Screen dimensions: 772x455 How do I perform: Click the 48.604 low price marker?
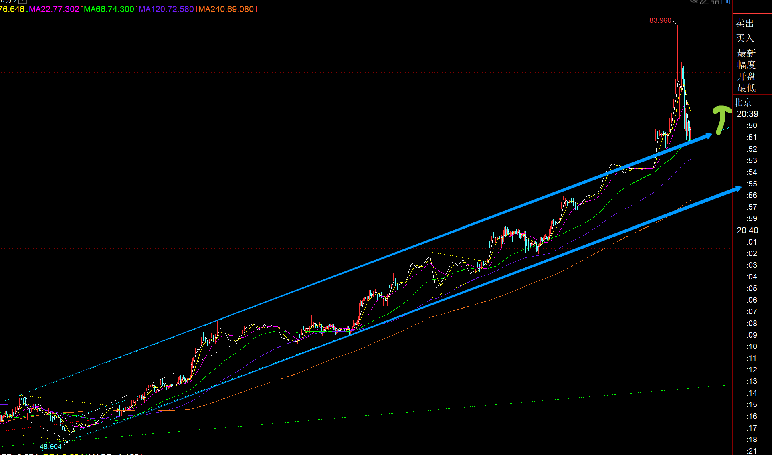coord(51,446)
